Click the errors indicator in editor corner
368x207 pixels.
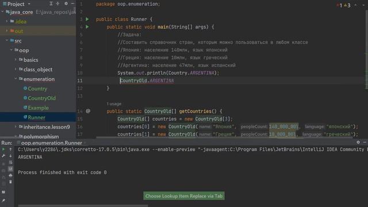[339, 5]
